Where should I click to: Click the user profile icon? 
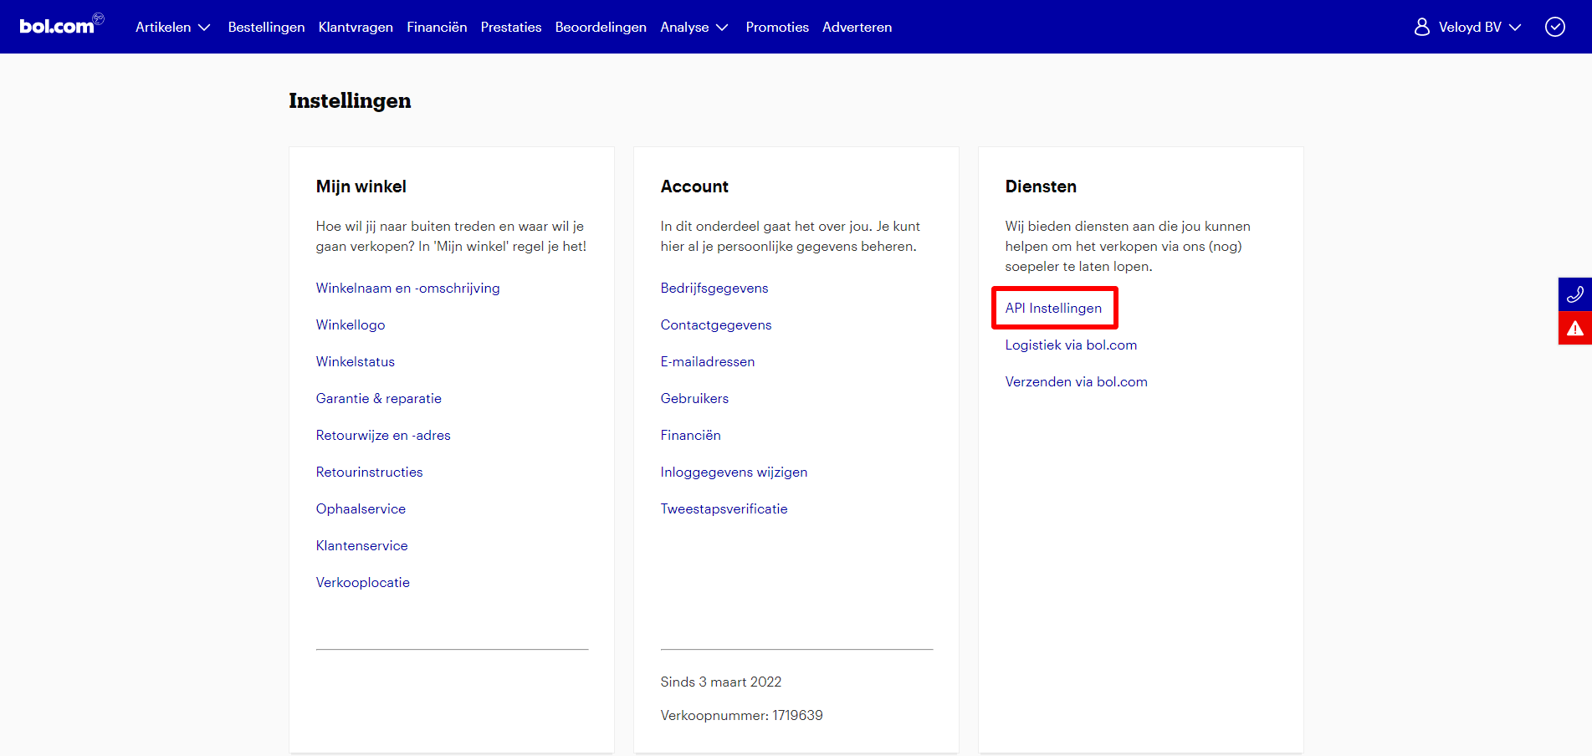1421,27
